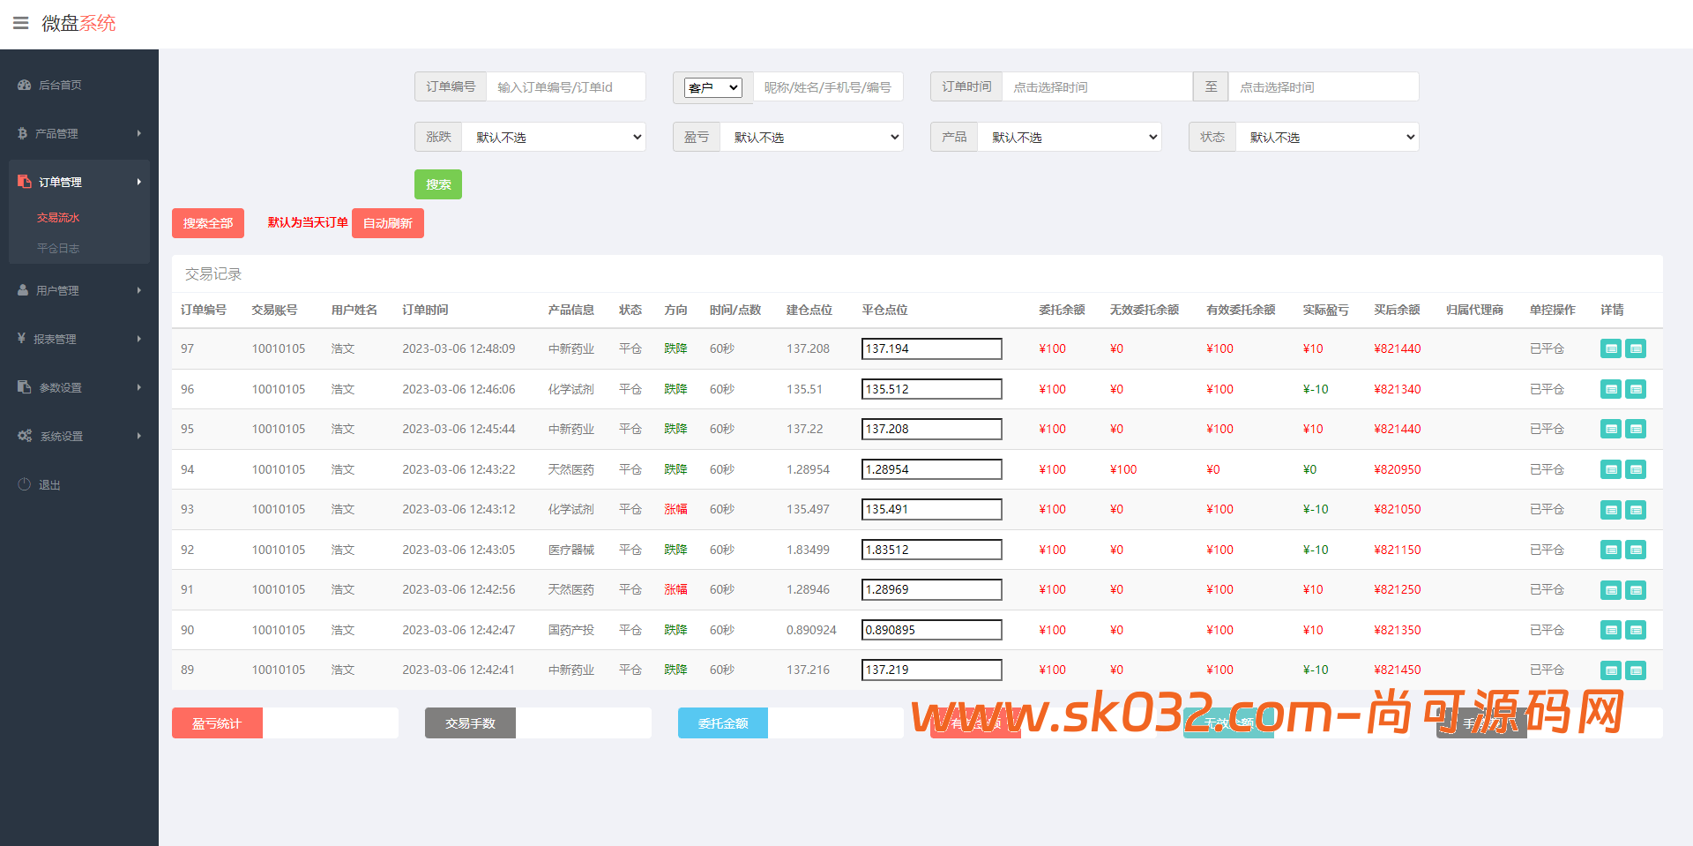1693x846 pixels.
Task: Click the 订单管理 orders icon
Action: [x=23, y=181]
